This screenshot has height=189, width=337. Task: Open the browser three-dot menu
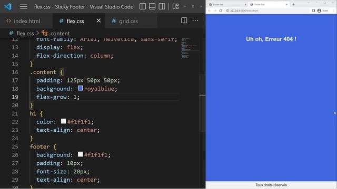click(333, 10)
